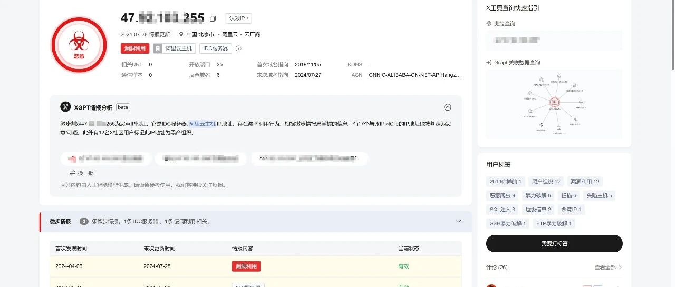The width and height of the screenshot is (675, 287).
Task: Follow the 阿里云主机 link in XGPT analysis text
Action: pos(202,124)
